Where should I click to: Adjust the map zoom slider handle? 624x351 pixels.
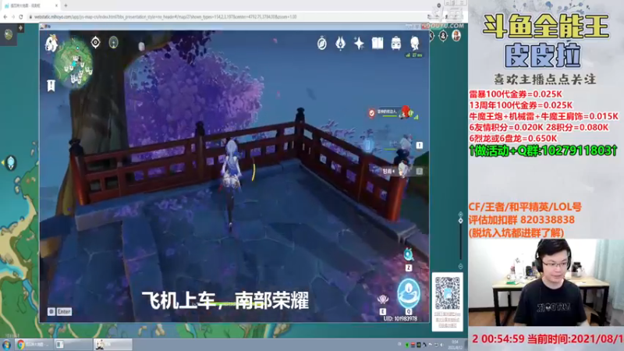click(x=460, y=221)
